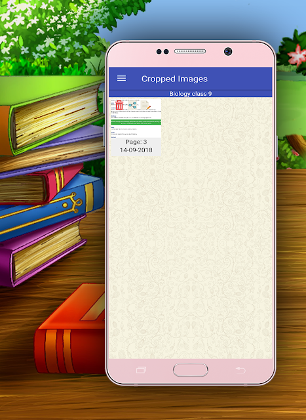Tap the phone's home button
Viewport: 306px width, 420px height.
point(191,370)
